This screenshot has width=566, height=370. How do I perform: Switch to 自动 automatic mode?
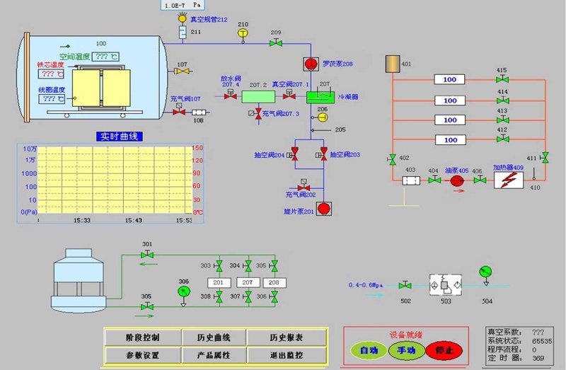click(369, 350)
